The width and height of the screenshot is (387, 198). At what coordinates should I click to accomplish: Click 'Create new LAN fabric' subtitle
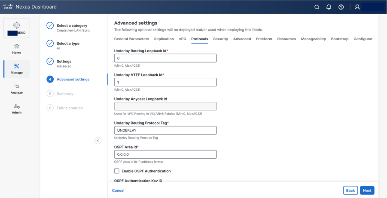[x=73, y=30]
